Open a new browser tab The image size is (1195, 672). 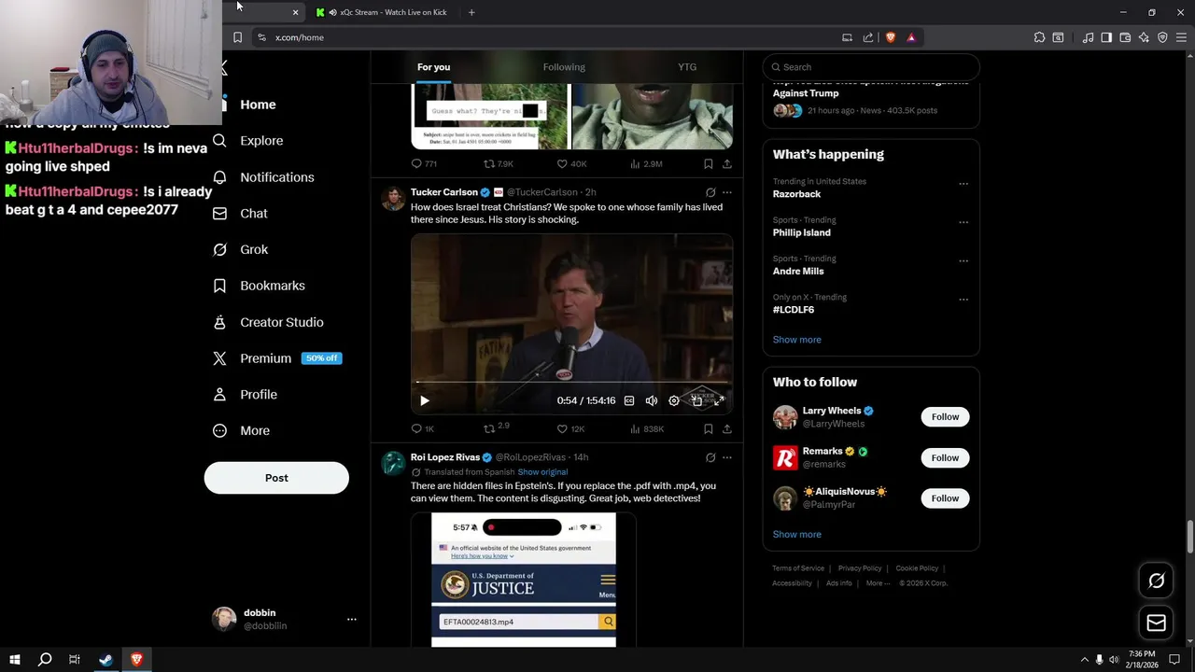pyautogui.click(x=471, y=12)
